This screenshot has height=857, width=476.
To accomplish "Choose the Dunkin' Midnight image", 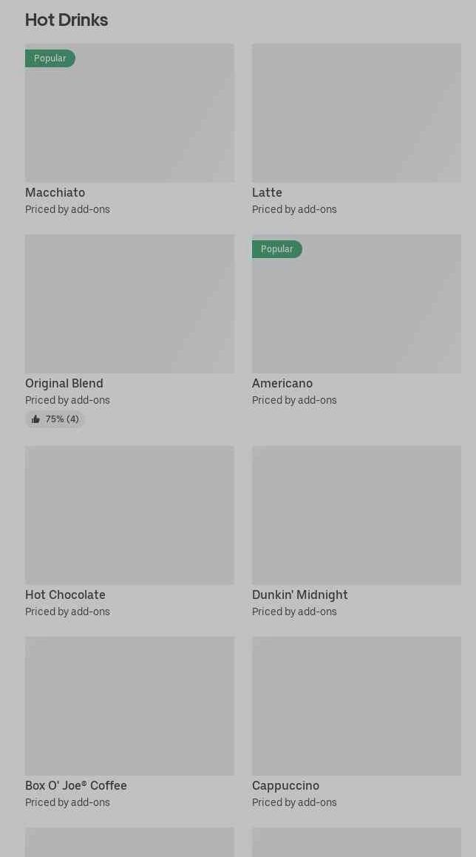I will pos(356,515).
